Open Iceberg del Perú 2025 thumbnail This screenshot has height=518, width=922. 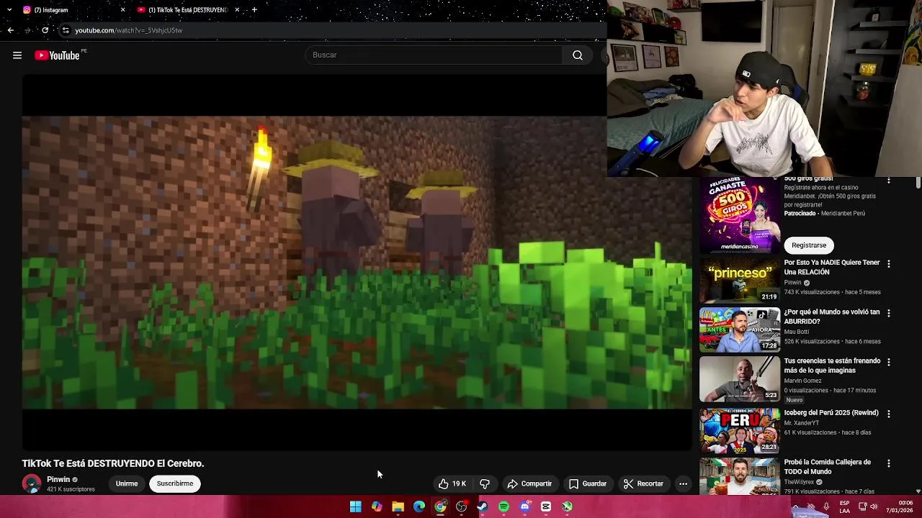[740, 430]
